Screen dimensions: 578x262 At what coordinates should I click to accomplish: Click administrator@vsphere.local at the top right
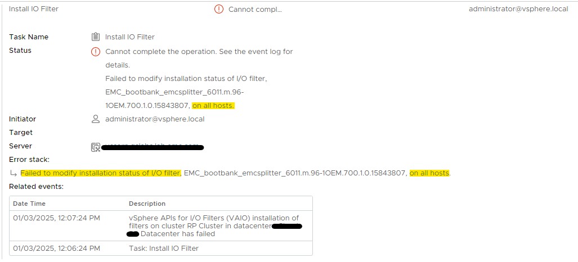(518, 9)
